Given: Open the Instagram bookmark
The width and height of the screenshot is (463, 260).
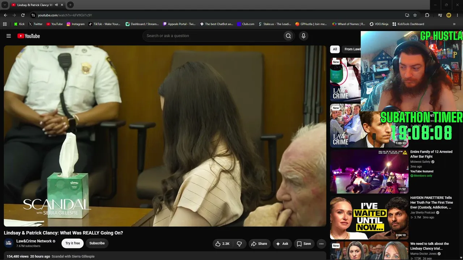Looking at the screenshot, I should (75, 24).
